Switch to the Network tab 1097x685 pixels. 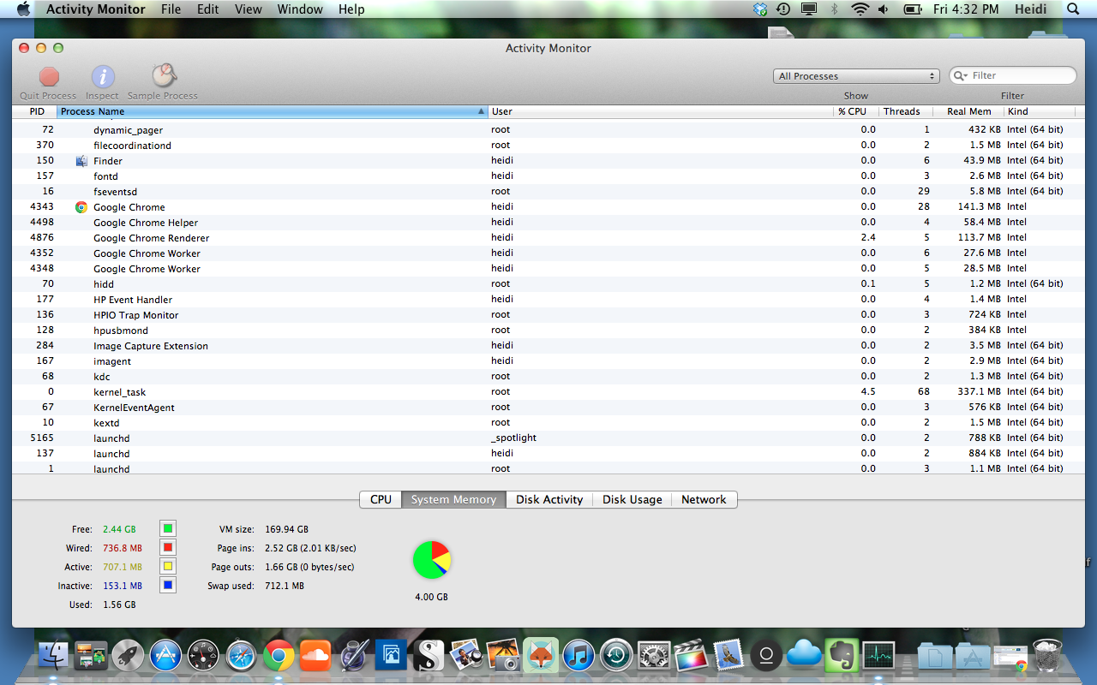click(x=704, y=499)
